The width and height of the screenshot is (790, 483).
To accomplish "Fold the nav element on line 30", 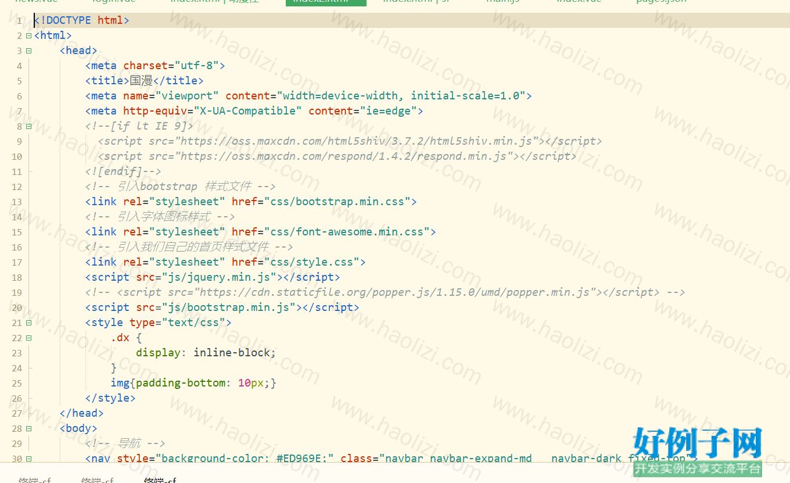I will (28, 459).
